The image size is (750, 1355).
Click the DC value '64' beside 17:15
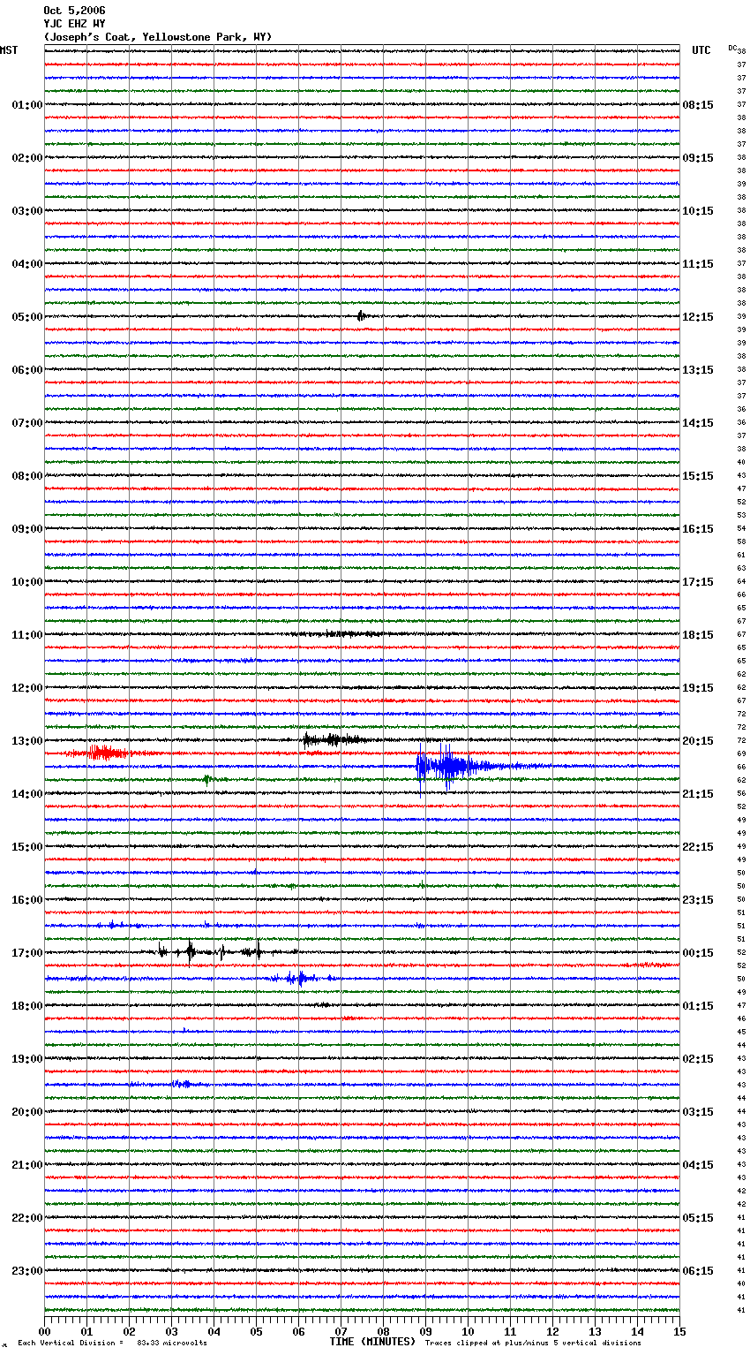[x=741, y=582]
